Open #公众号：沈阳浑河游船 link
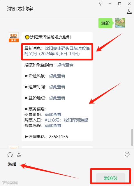This screenshot has width=134, height=186. [66, 120]
